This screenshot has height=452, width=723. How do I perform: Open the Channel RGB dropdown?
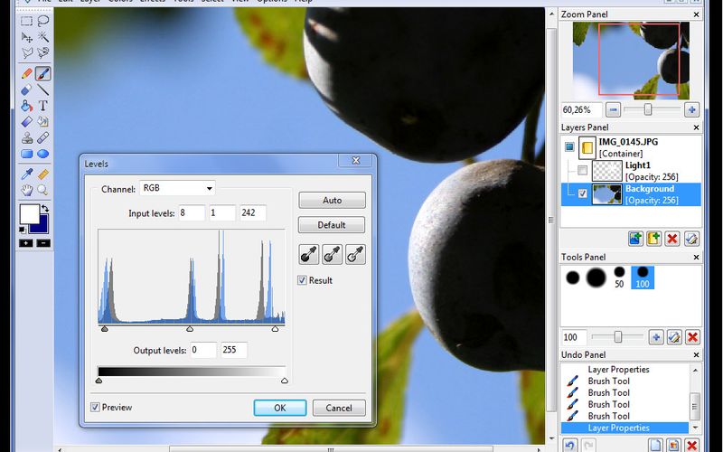pos(177,188)
